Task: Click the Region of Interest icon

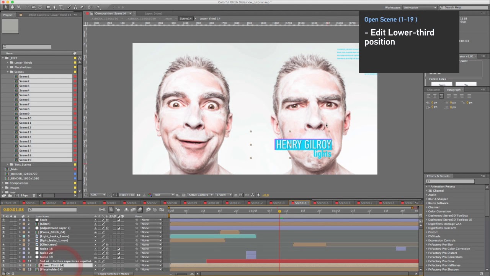Action: 178,195
